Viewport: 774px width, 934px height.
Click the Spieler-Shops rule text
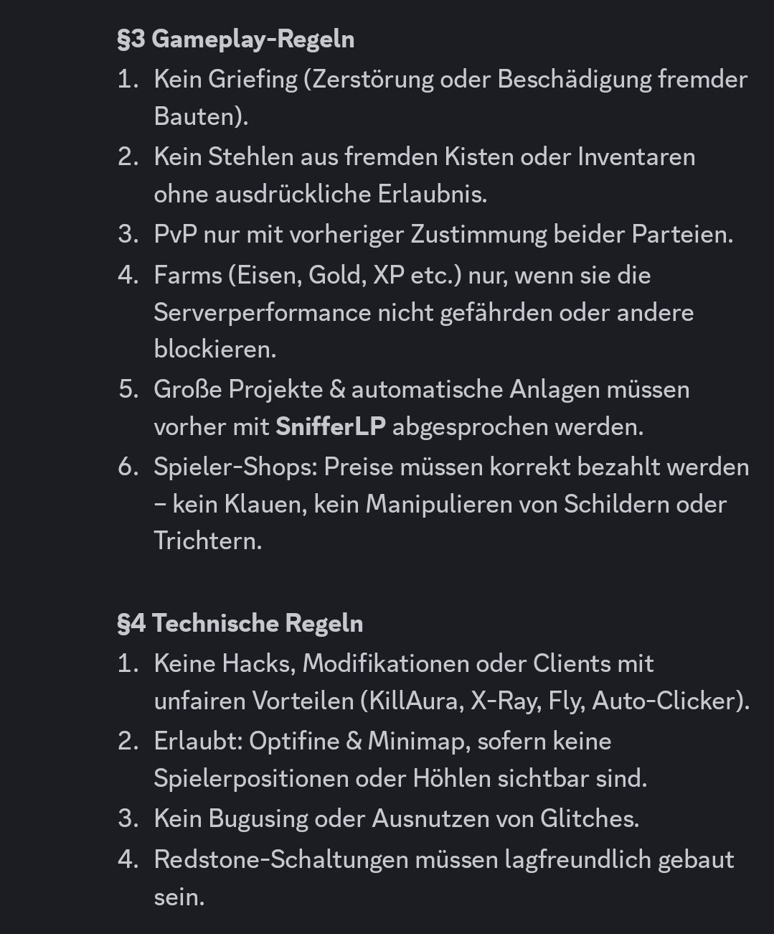pyautogui.click(x=450, y=467)
